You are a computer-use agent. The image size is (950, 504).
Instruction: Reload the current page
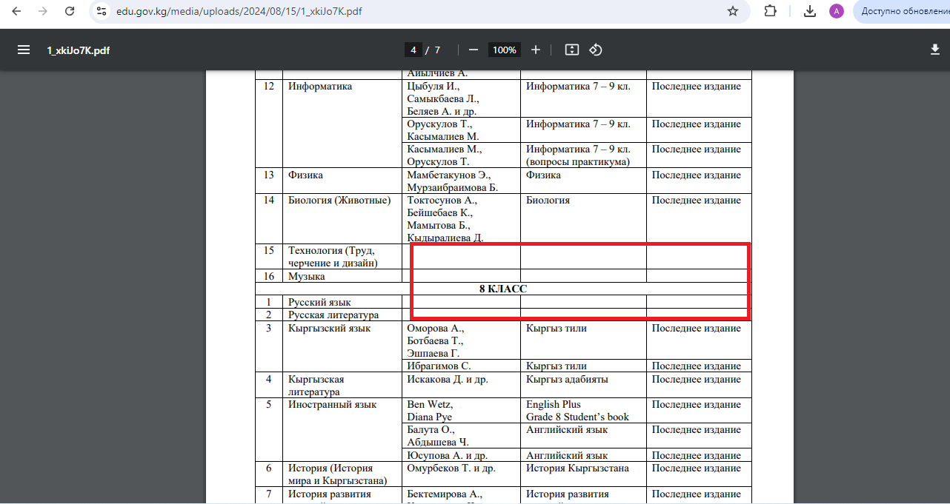point(70,11)
